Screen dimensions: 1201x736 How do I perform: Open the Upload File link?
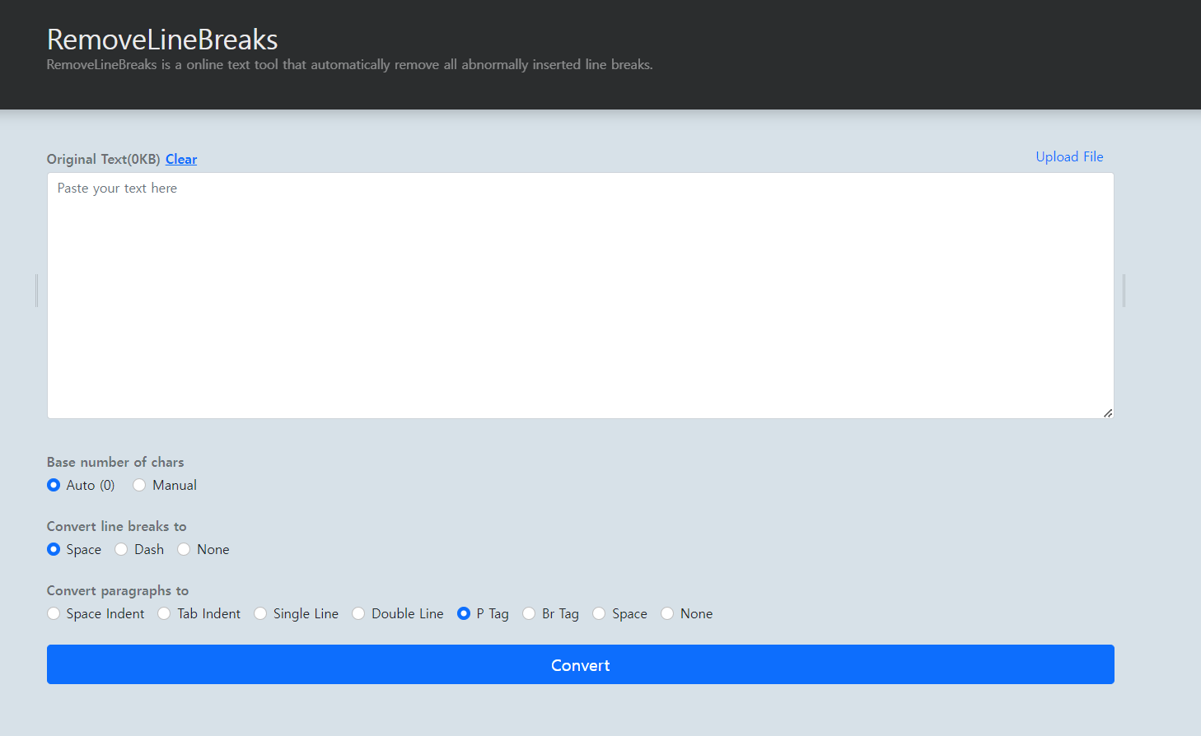point(1069,156)
